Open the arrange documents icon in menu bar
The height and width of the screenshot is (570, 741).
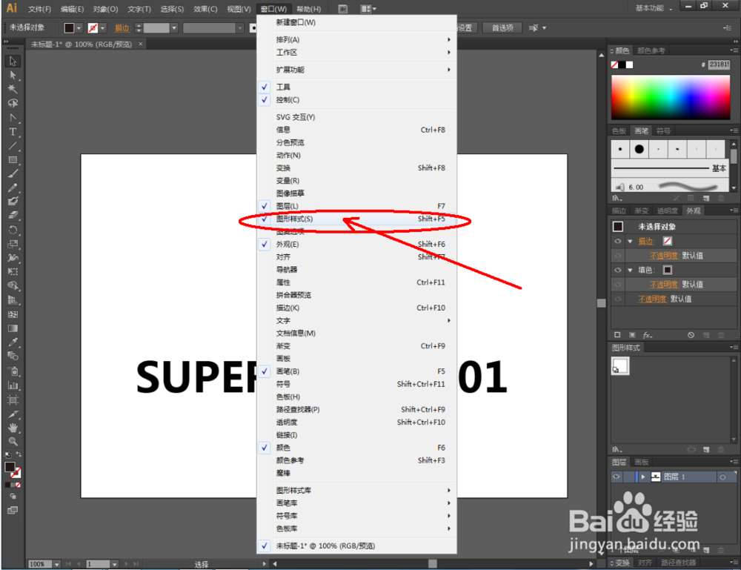[368, 9]
